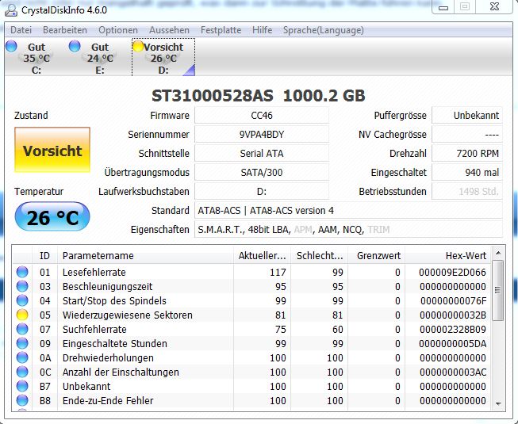Image resolution: width=518 pixels, height=424 pixels.
Task: Open the Bearbeiten menu
Action: (65, 30)
